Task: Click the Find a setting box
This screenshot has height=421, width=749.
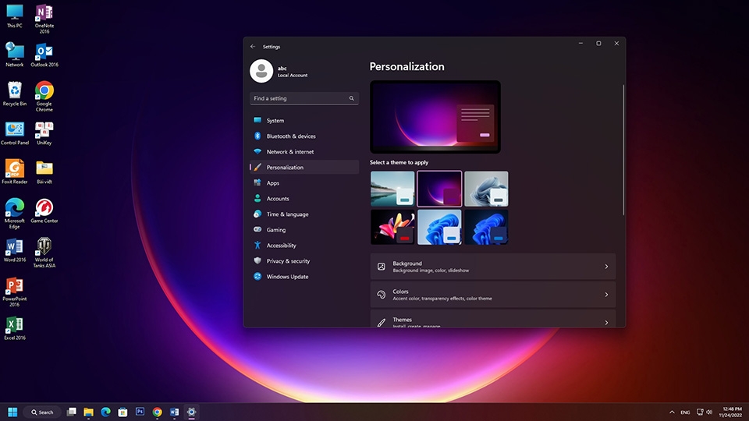Action: point(304,98)
